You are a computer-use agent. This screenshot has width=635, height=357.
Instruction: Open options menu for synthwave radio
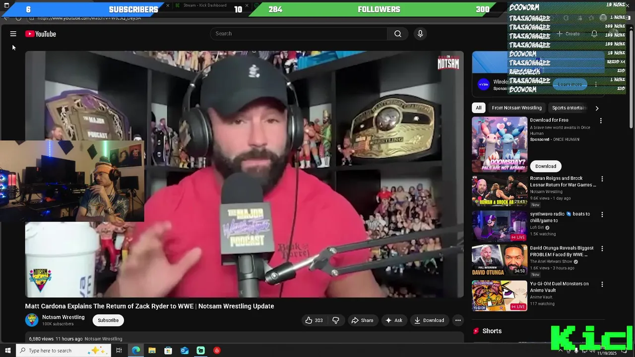click(602, 215)
